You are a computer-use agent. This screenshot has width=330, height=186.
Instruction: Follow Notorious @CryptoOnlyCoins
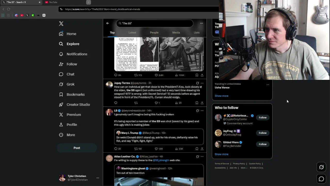[x=263, y=118]
